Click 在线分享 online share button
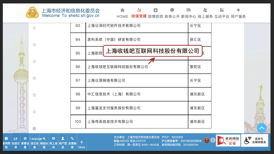 coord(15,142)
